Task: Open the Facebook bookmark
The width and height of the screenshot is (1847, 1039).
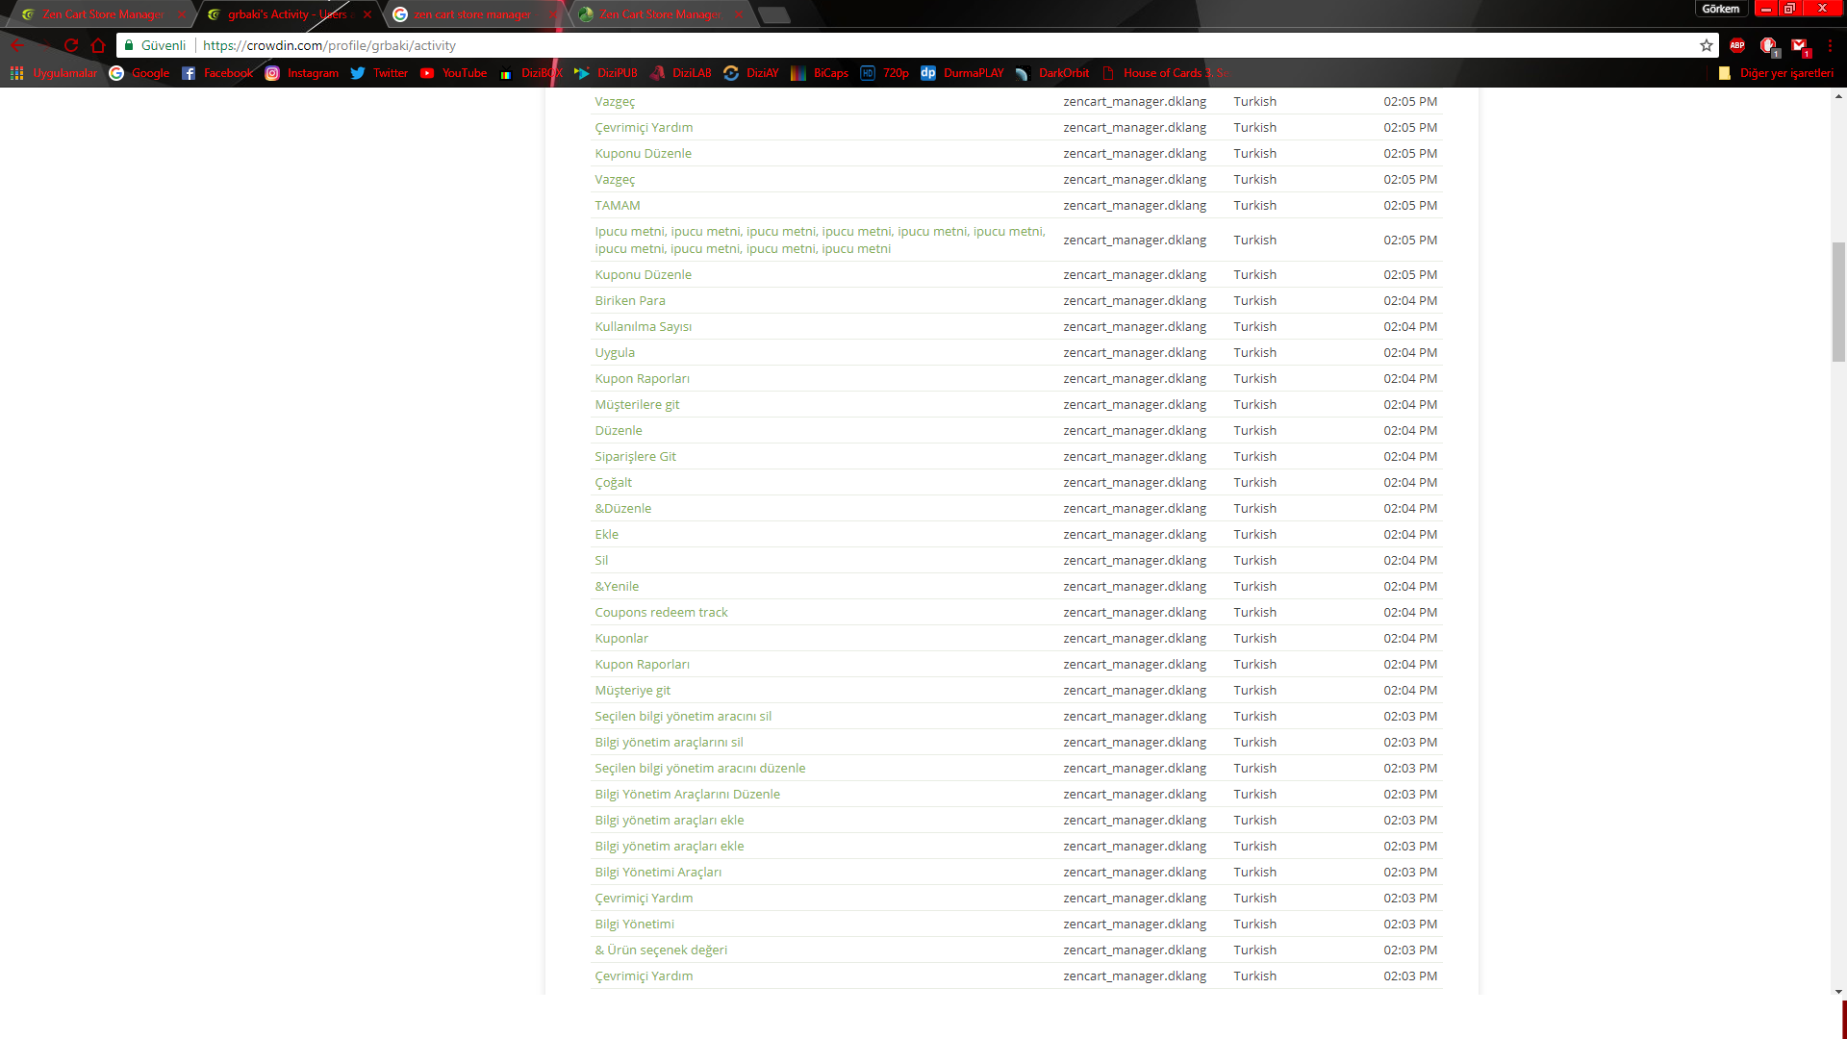Action: 217,73
